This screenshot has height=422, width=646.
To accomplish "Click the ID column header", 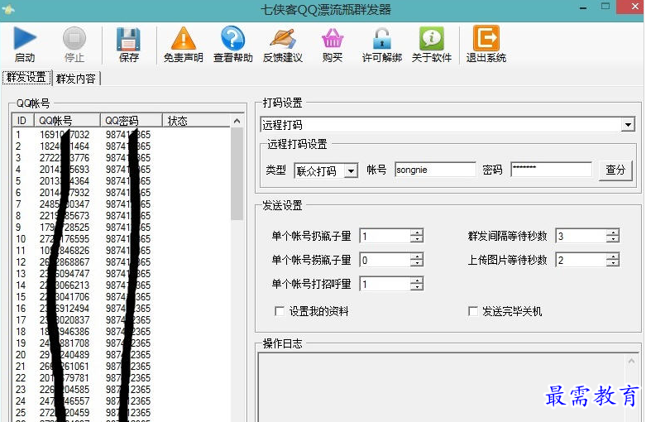I will click(22, 120).
